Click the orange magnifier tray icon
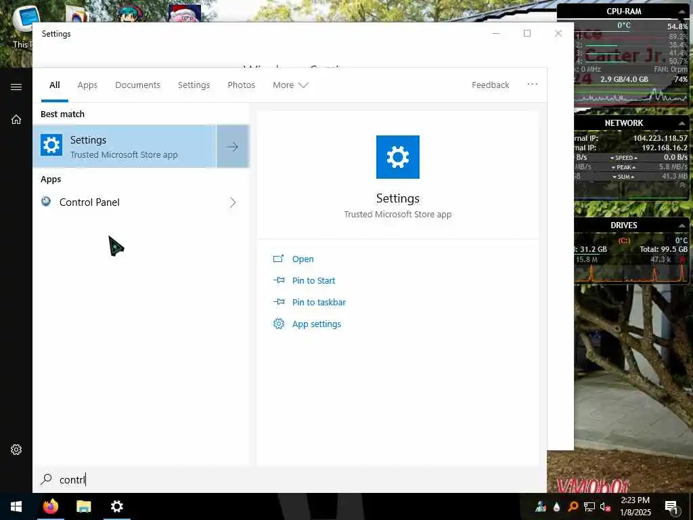Screen dimensions: 693x520 [573, 507]
